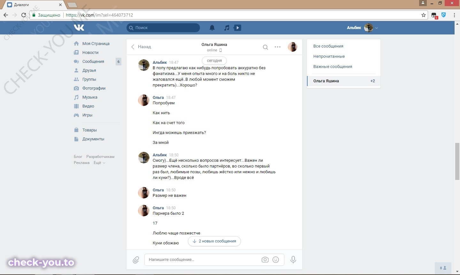The height and width of the screenshot is (275, 460).
Task: Jump to the 2 новых сообщения
Action: (x=214, y=241)
